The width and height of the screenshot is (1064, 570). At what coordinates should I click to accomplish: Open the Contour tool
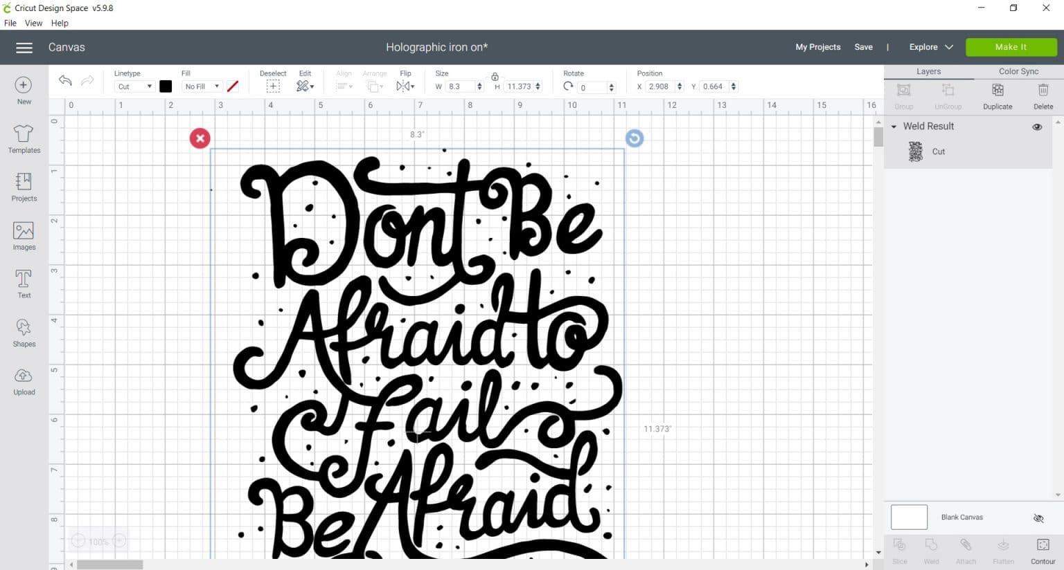(1043, 551)
